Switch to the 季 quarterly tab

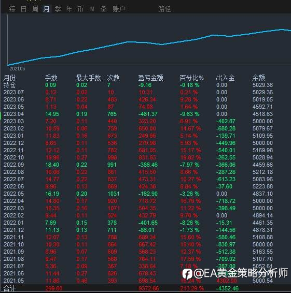click(x=58, y=9)
